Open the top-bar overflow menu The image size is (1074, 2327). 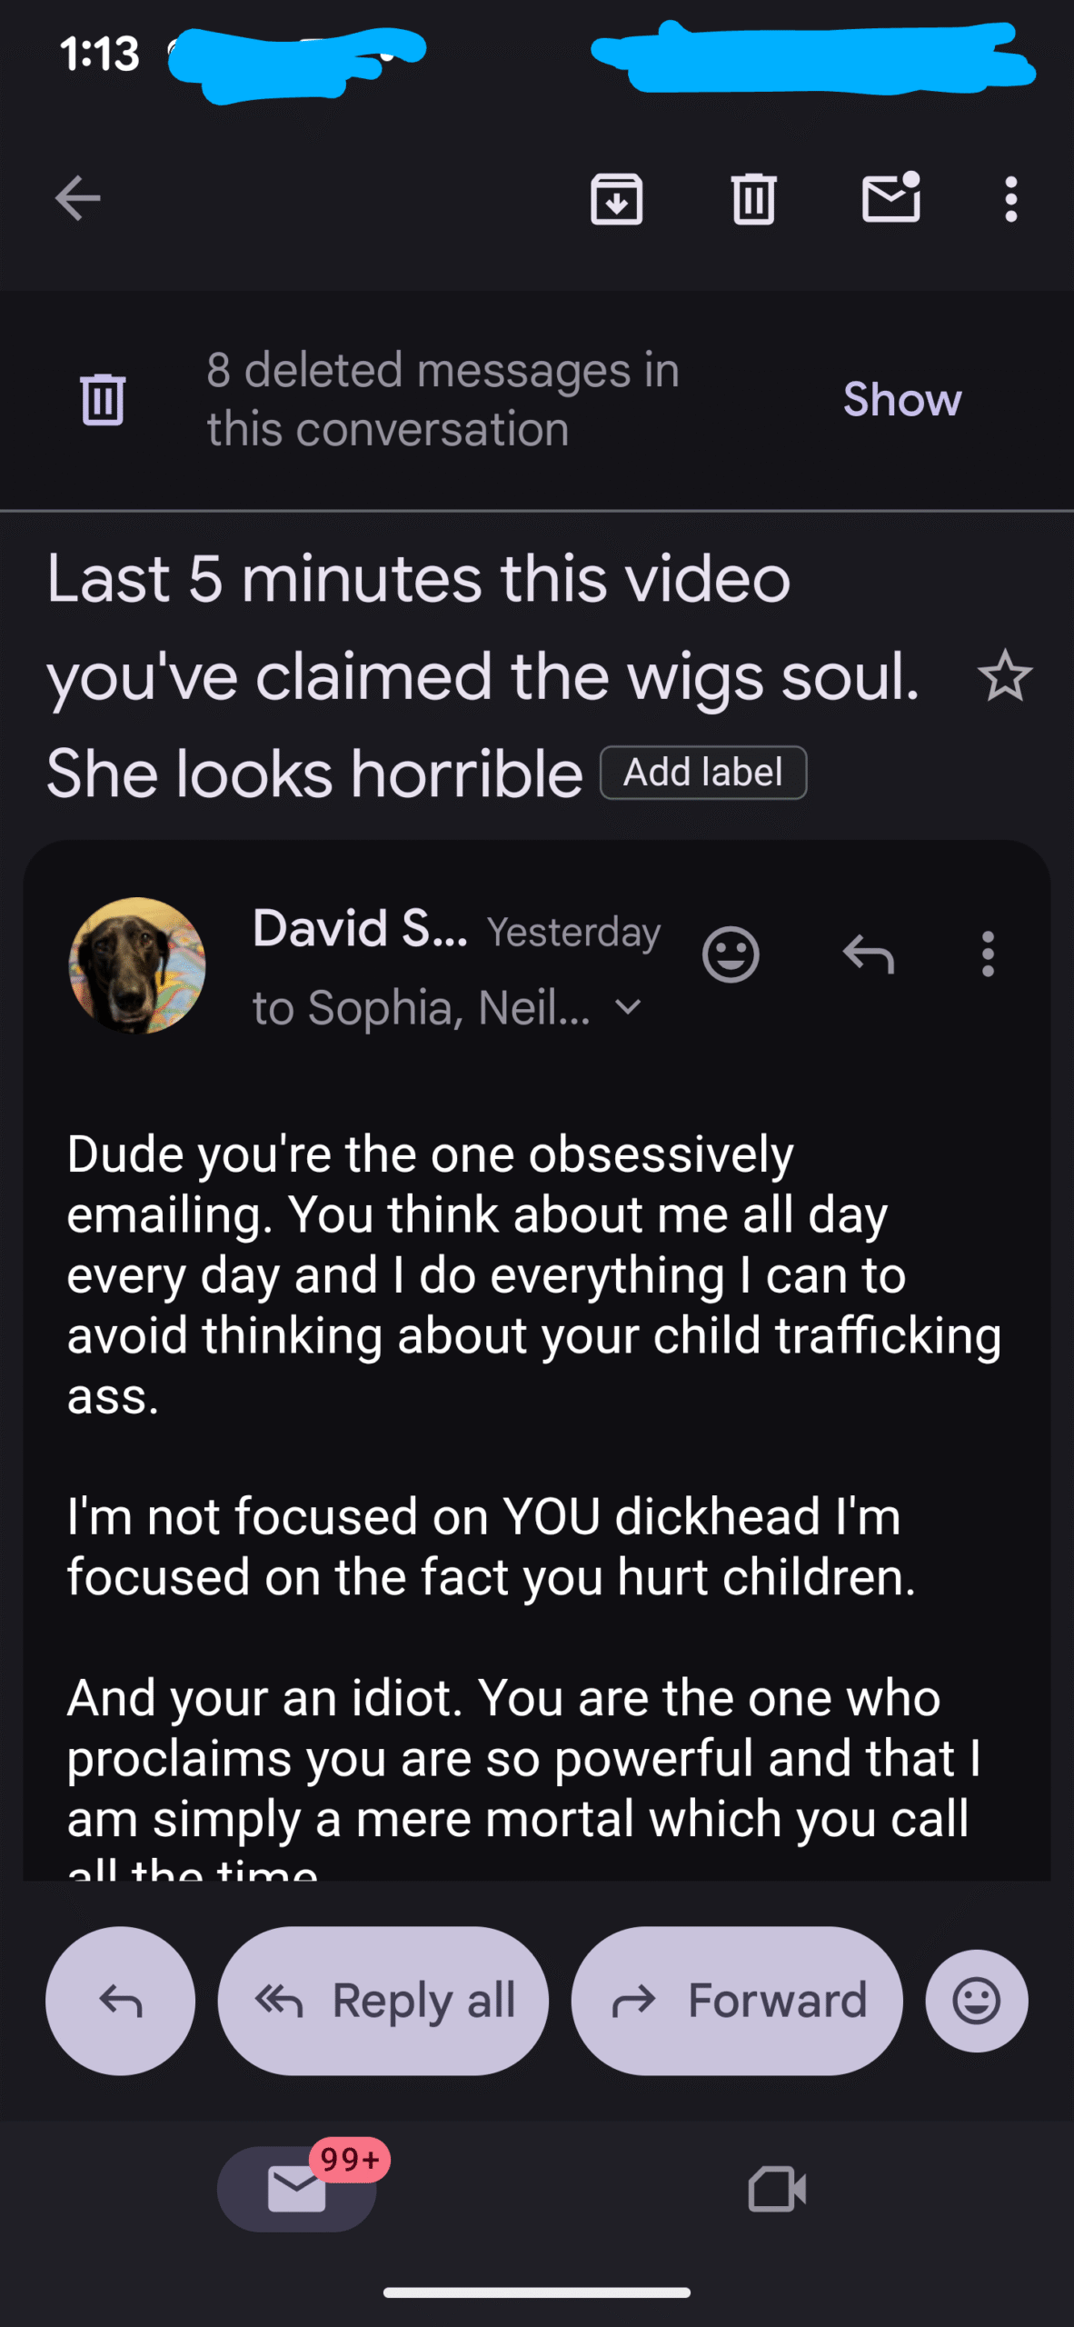pyautogui.click(x=1010, y=199)
